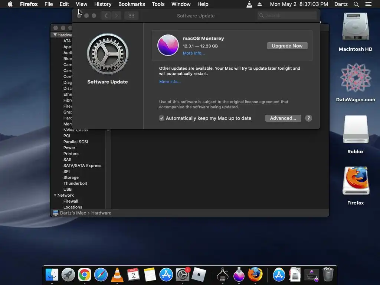
Task: Open the Tools menu
Action: 158,4
